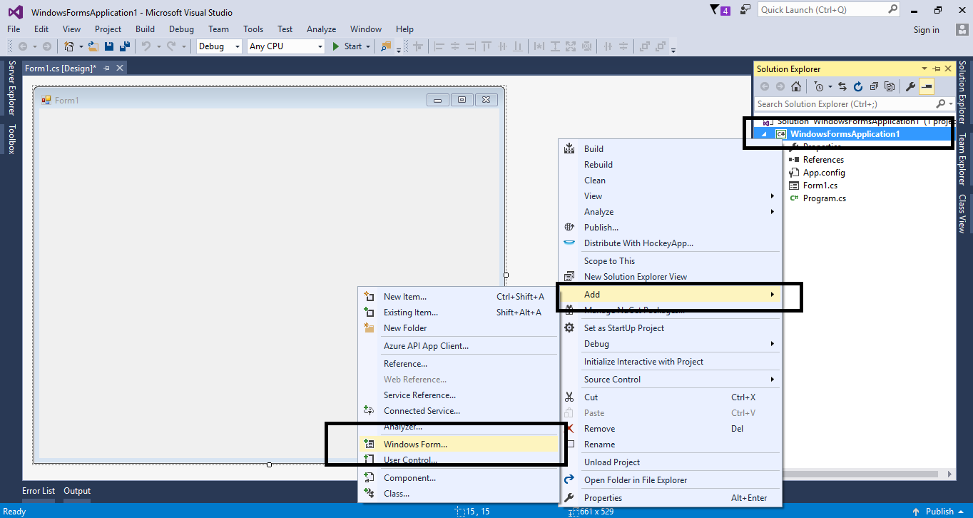
Task: Open the Toolbox side tab
Action: click(11, 139)
